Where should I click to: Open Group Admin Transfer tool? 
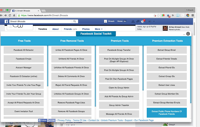coord(119,105)
